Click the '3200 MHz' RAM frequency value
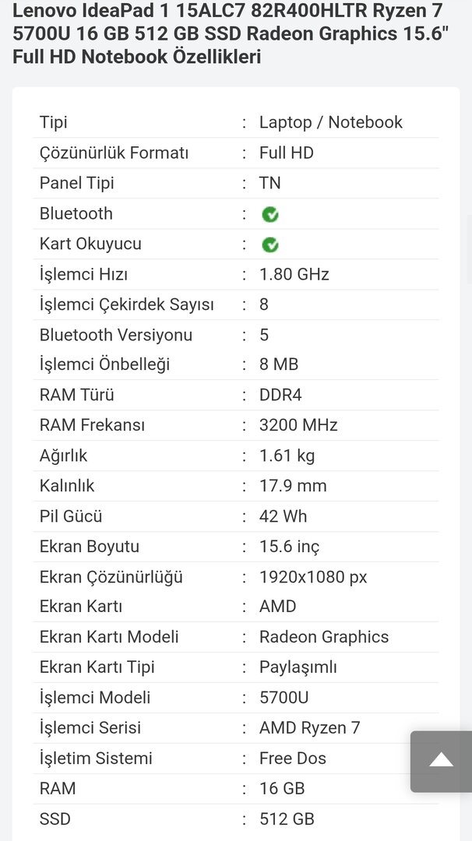Viewport: 472px width, 841px height. click(x=298, y=425)
